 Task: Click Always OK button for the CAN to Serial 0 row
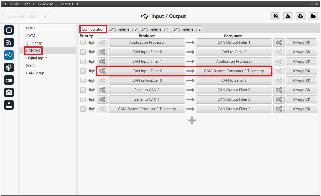[x=301, y=52]
